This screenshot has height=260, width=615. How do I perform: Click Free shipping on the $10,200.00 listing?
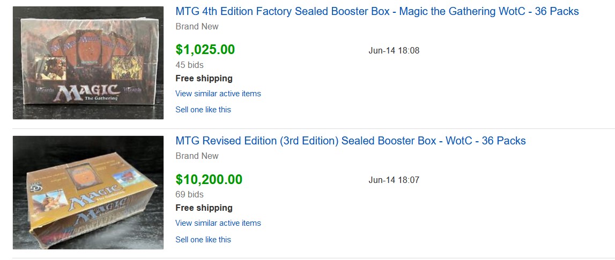[204, 208]
